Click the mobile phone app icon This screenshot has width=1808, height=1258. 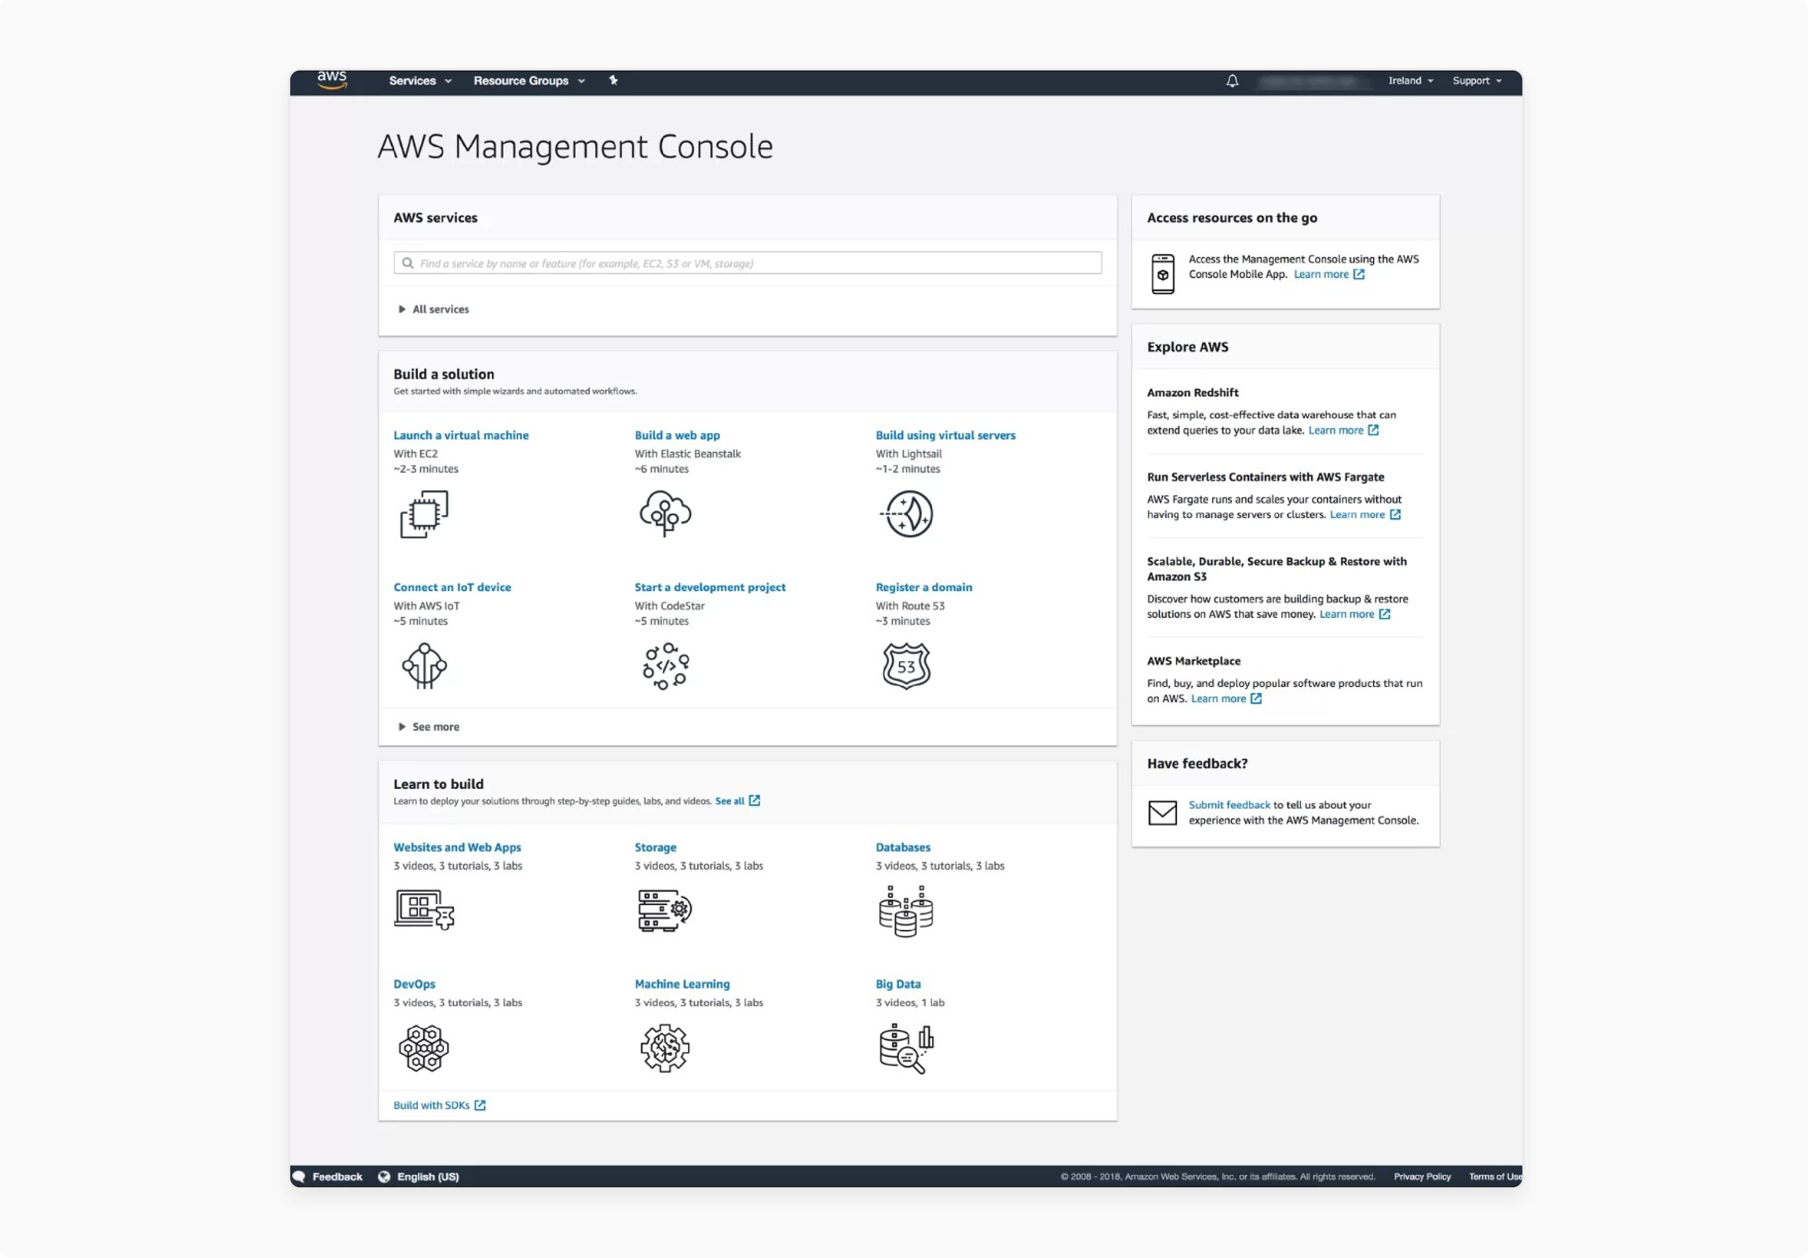pyautogui.click(x=1163, y=274)
